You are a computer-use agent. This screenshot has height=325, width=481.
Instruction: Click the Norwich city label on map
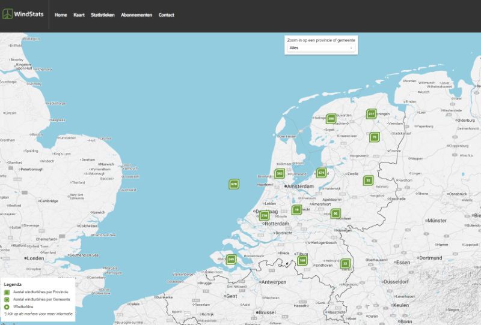pos(107,164)
